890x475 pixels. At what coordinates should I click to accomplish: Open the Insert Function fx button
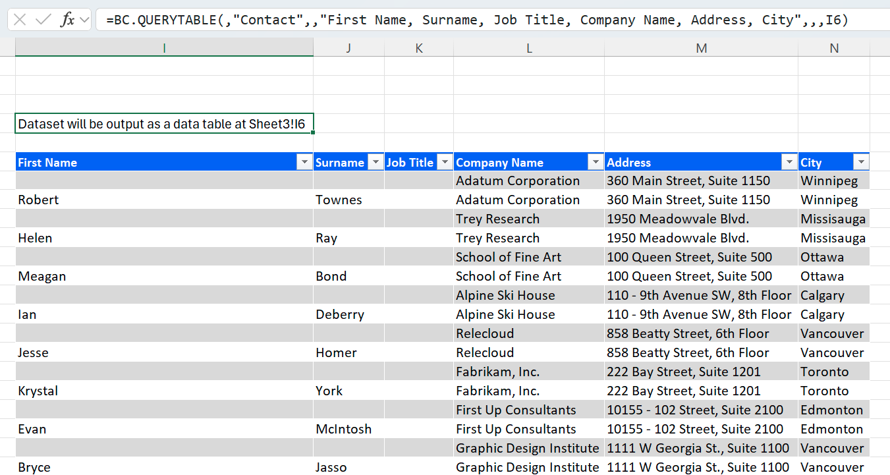67,20
